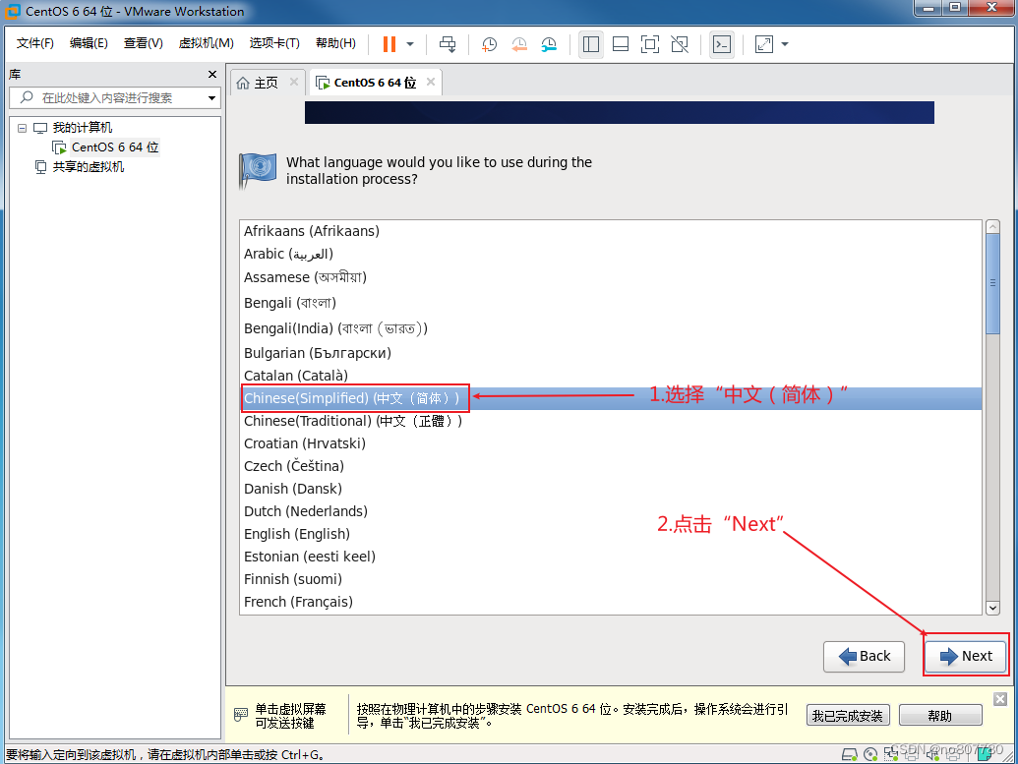Revert the VM using the revert snapshot icon
Image resolution: width=1018 pixels, height=764 pixels.
[519, 44]
